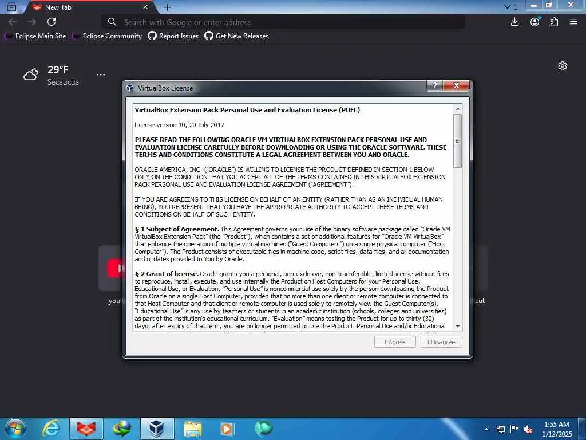Click the Action Center flag tray icon
586x440 pixels.
point(514,429)
